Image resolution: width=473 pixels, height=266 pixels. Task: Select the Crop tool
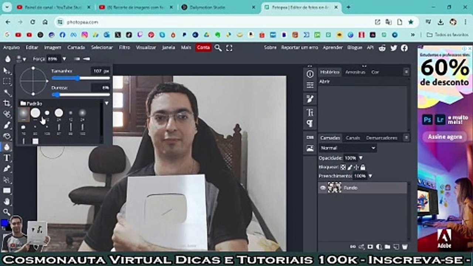(x=7, y=103)
